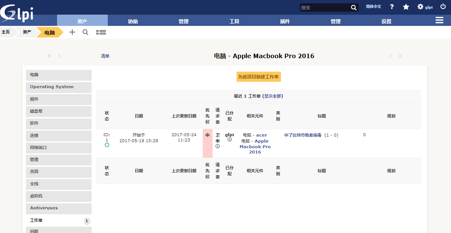Click info icon beside requester 卫申
This screenshot has height=233, width=451.
click(217, 146)
